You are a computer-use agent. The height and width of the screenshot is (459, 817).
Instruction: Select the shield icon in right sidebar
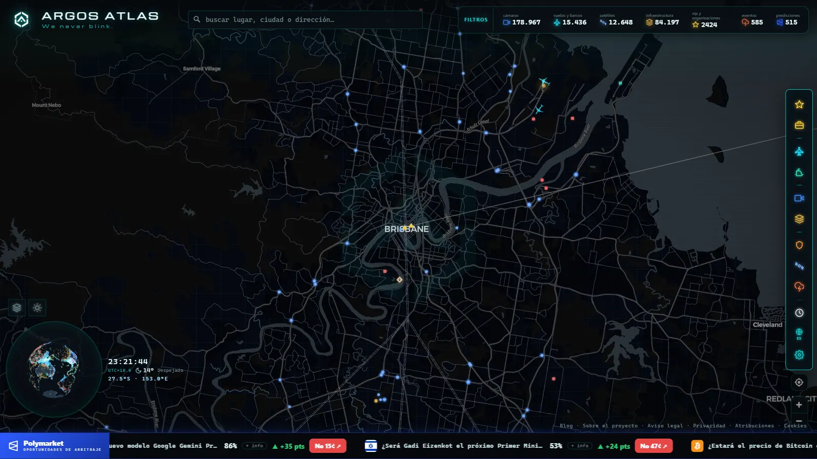coord(799,245)
